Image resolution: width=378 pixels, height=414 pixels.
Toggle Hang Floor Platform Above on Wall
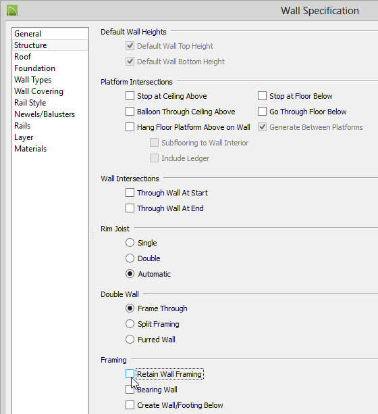click(x=130, y=127)
